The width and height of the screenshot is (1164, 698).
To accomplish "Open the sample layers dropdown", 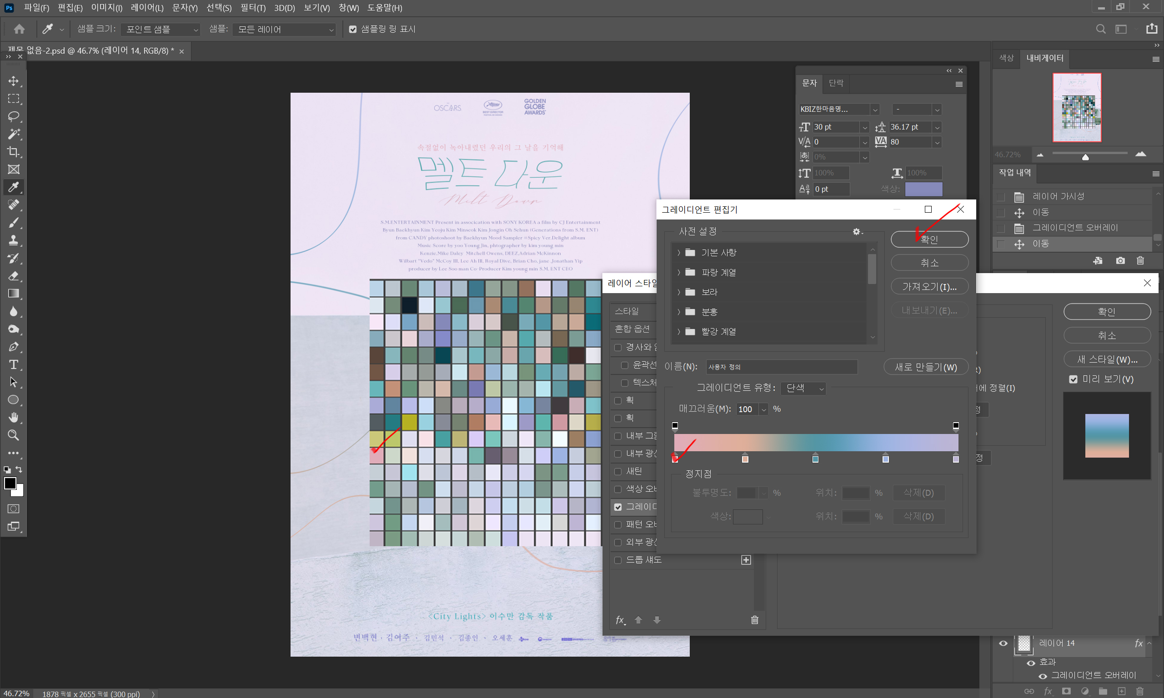I will point(284,29).
